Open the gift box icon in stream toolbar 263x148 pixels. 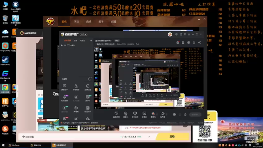[x=178, y=43]
